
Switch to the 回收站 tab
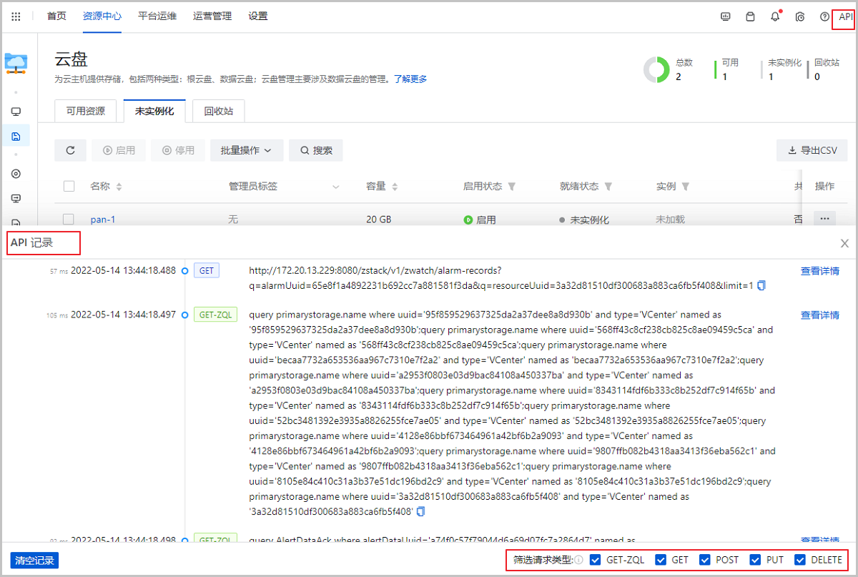[x=218, y=111]
